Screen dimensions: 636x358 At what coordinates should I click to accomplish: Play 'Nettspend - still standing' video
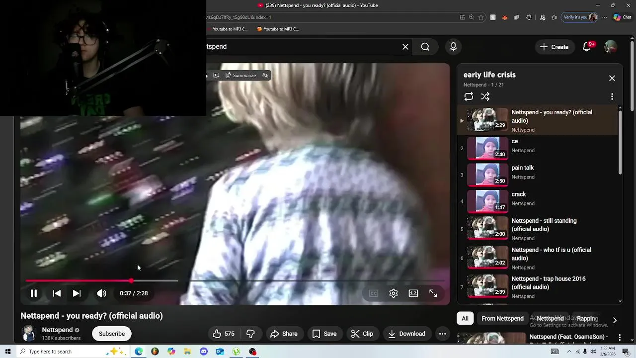point(538,229)
